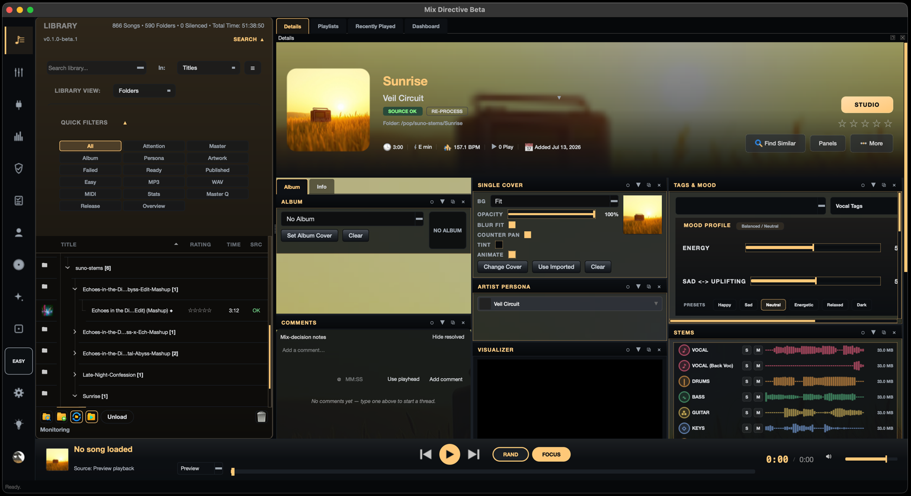The width and height of the screenshot is (911, 496).
Task: Click the lightbulb tips sidebar icon
Action: click(x=19, y=424)
